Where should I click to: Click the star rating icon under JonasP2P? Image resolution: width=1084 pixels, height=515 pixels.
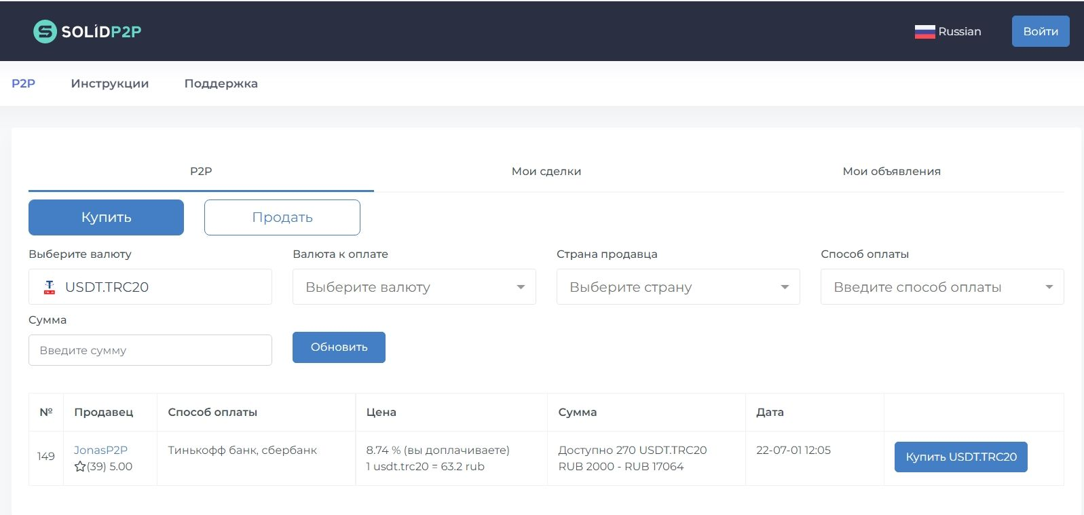tap(80, 466)
